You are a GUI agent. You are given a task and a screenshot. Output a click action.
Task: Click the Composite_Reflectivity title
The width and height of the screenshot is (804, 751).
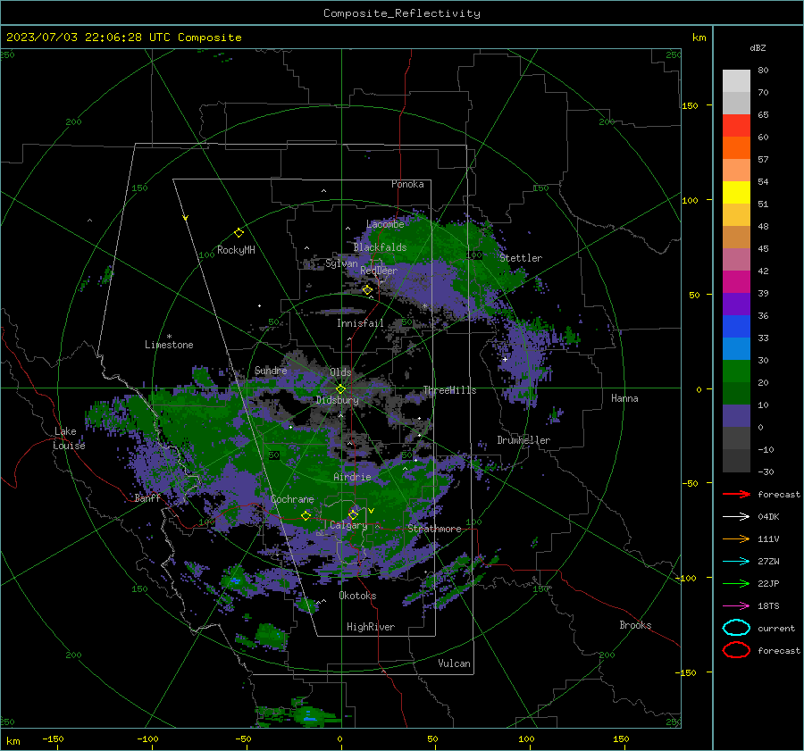[401, 13]
